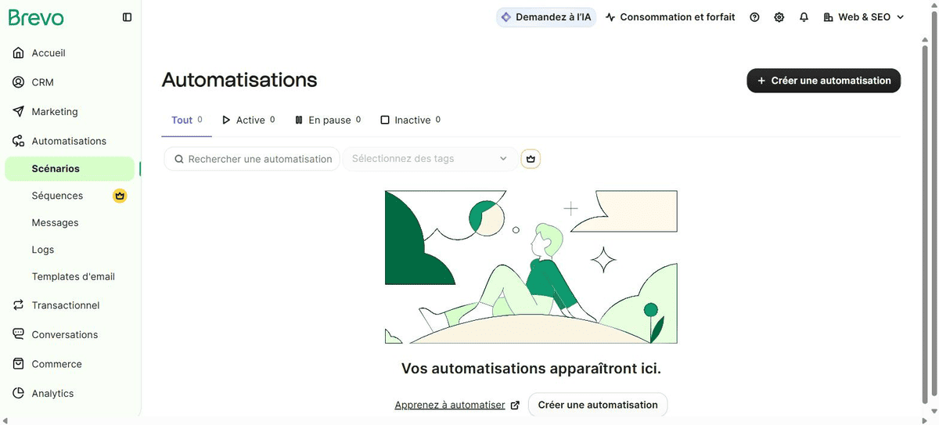
Task: Open the help question mark icon
Action: [754, 17]
